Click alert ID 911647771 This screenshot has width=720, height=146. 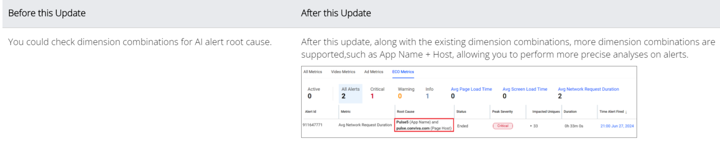coord(312,125)
